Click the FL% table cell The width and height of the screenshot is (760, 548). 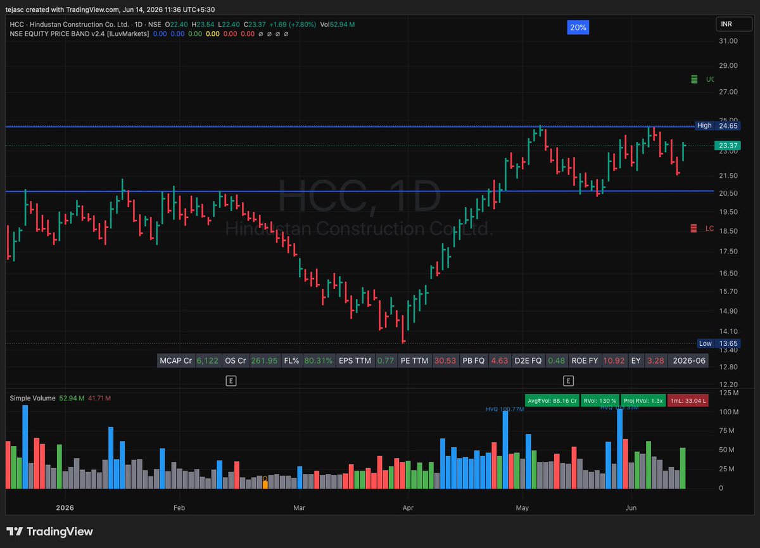click(291, 360)
